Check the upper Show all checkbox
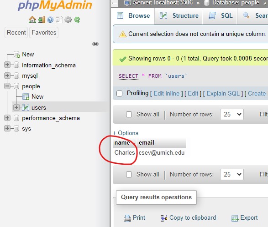 129,114
